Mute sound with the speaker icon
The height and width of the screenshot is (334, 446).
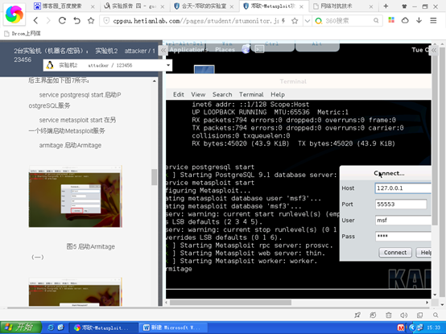(403, 315)
